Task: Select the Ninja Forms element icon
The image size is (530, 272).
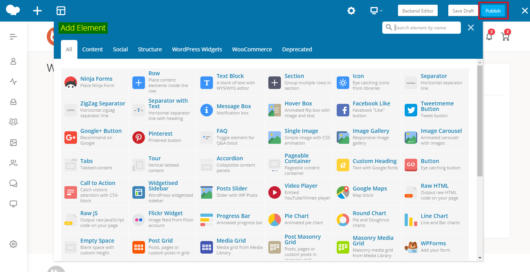Action: pos(71,82)
